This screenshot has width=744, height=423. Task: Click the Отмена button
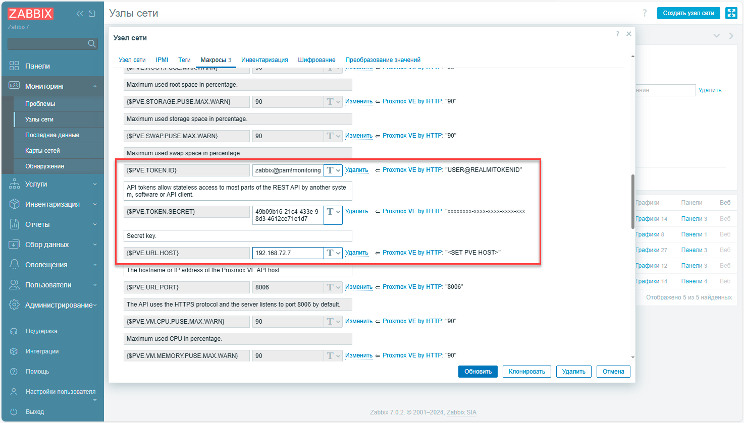click(613, 372)
